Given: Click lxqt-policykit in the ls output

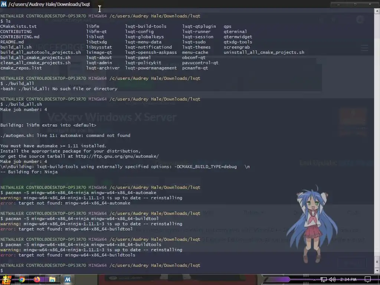Looking at the screenshot, I should (x=143, y=63).
